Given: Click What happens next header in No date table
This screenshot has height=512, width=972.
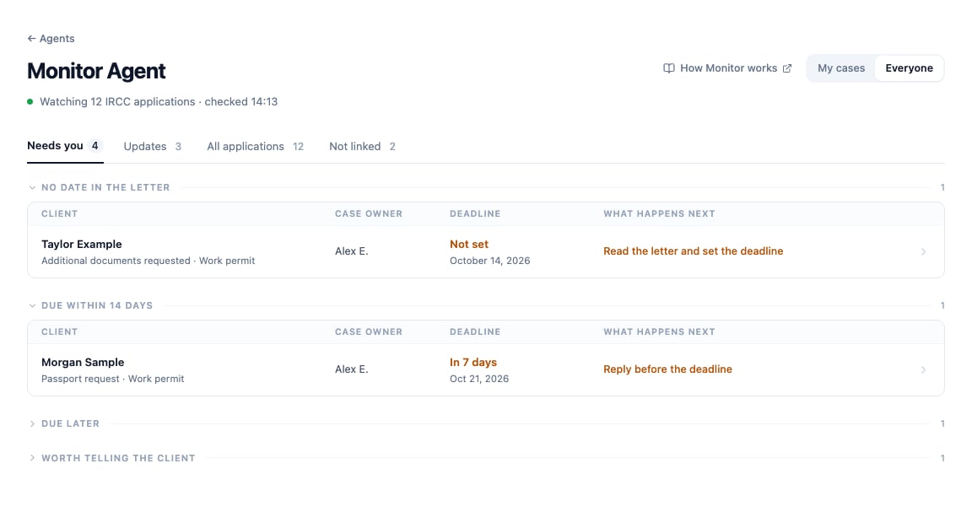Looking at the screenshot, I should 659,214.
